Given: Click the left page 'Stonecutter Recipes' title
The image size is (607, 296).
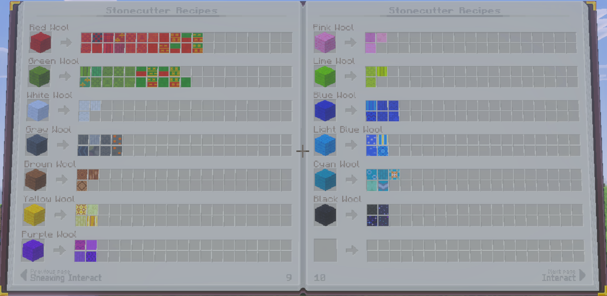Looking at the screenshot, I should [162, 11].
